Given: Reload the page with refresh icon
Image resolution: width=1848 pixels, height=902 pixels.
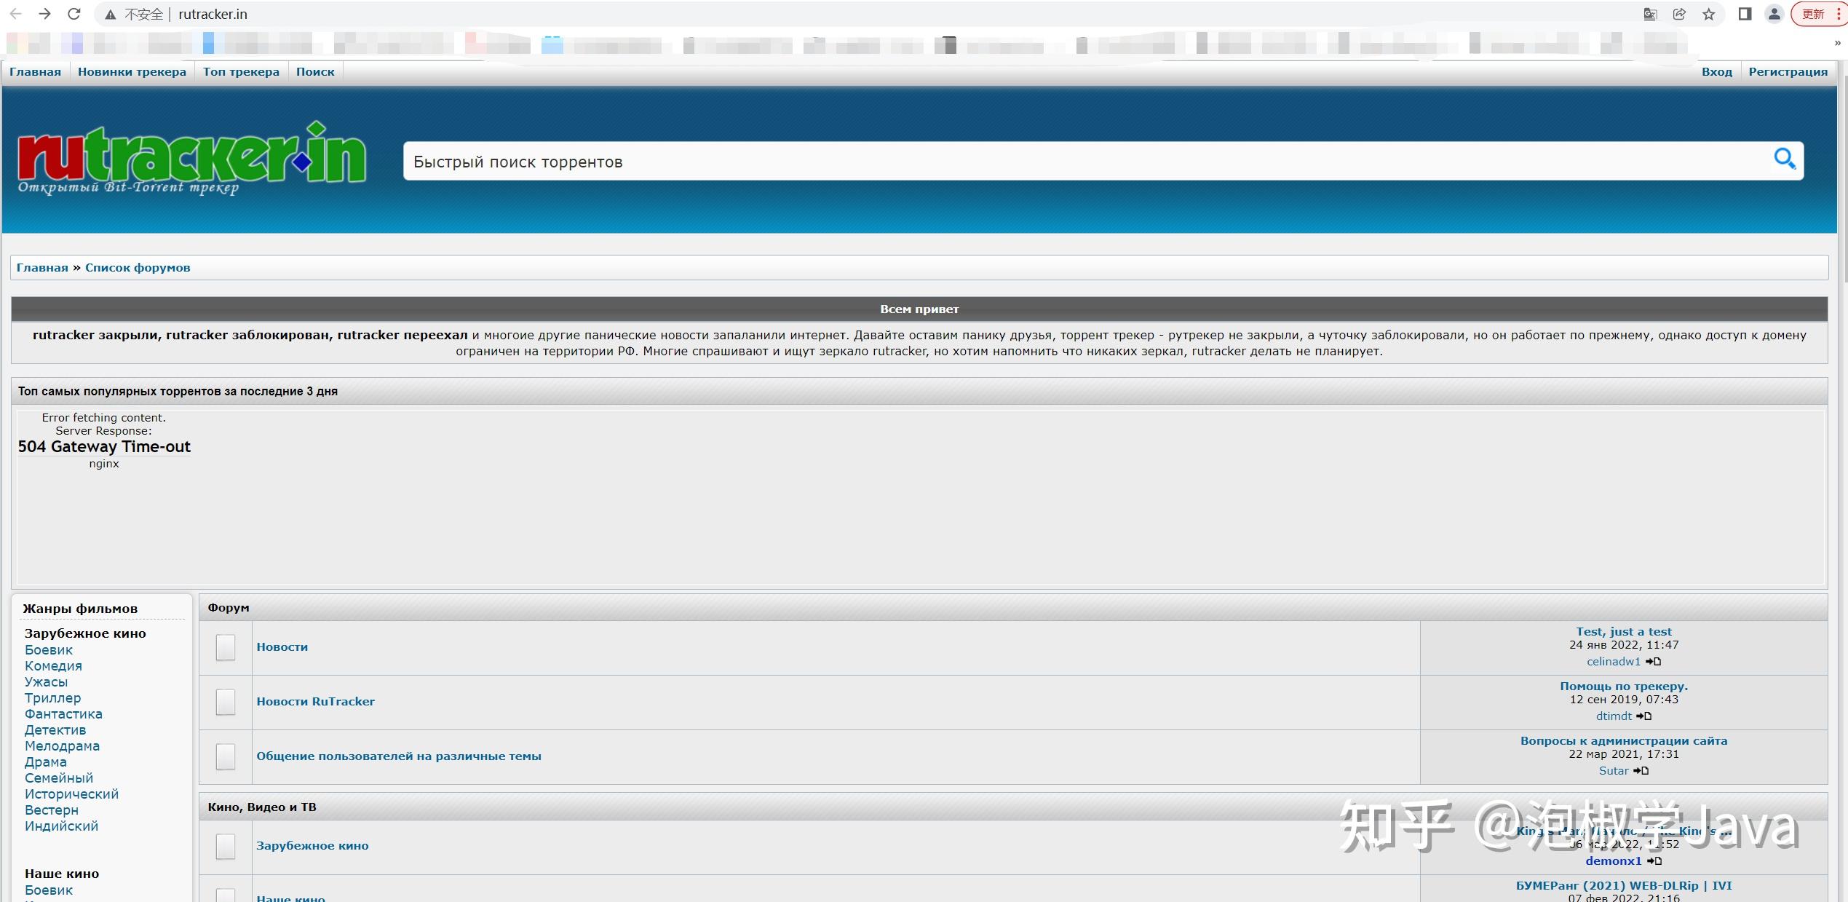Looking at the screenshot, I should point(74,14).
